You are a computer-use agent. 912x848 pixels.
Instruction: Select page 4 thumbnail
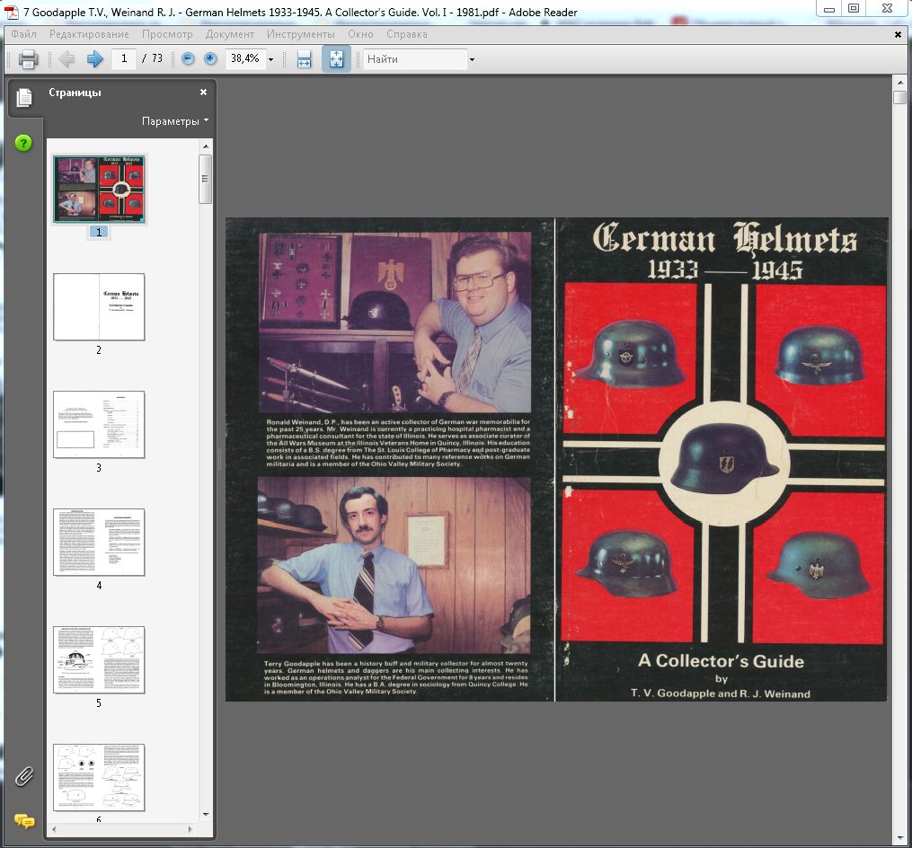coord(99,543)
